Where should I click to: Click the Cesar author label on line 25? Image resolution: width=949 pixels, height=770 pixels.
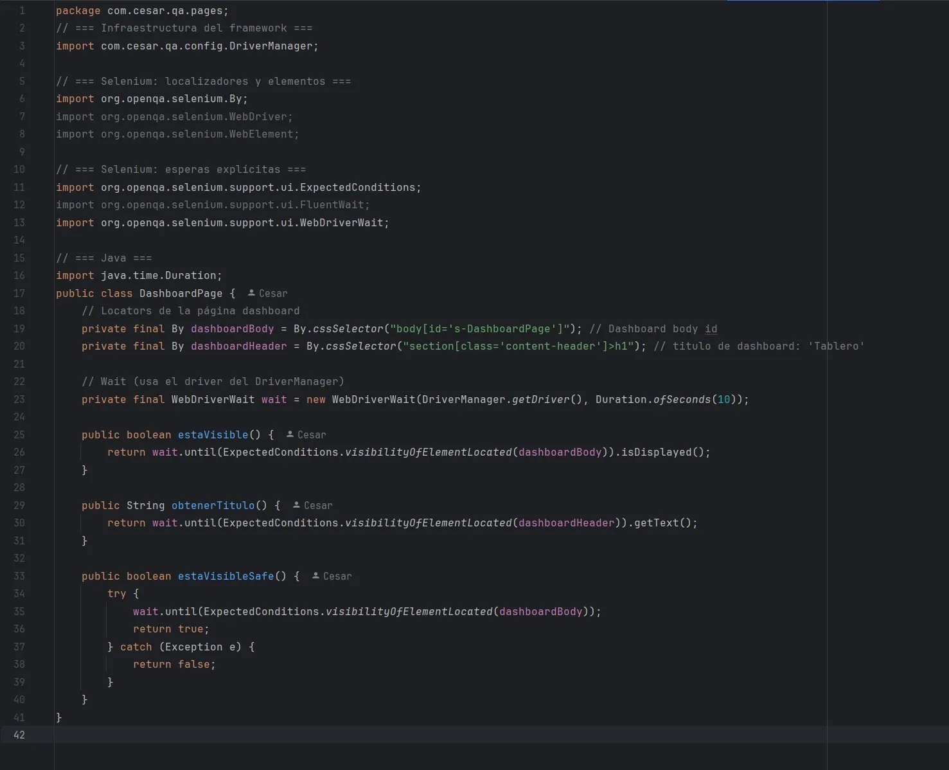[x=313, y=434]
